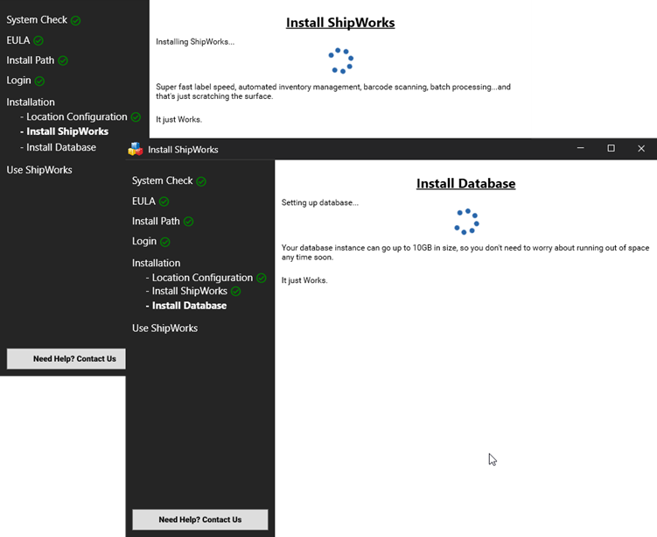
Task: Click the Location Configuration green check in the back window
Action: click(136, 117)
